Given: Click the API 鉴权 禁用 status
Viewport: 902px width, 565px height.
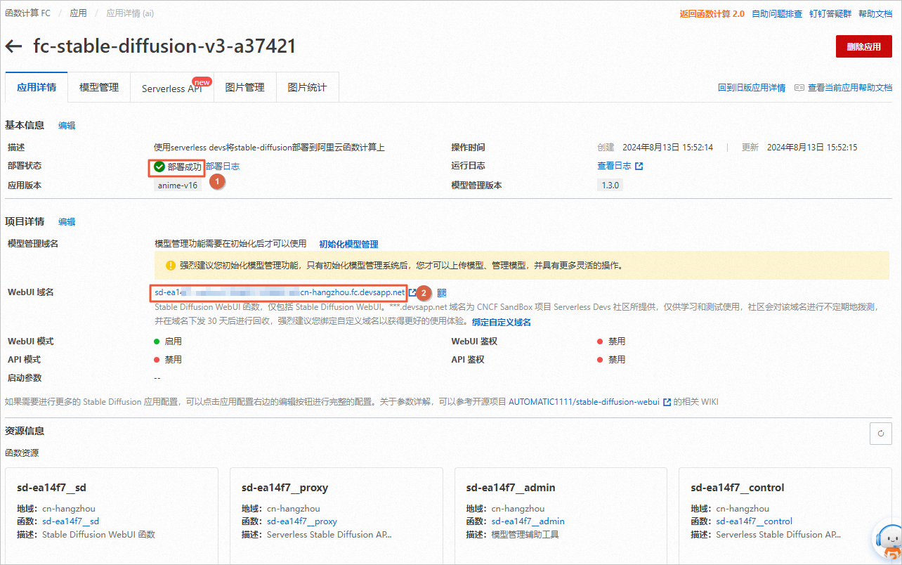Looking at the screenshot, I should (x=611, y=360).
